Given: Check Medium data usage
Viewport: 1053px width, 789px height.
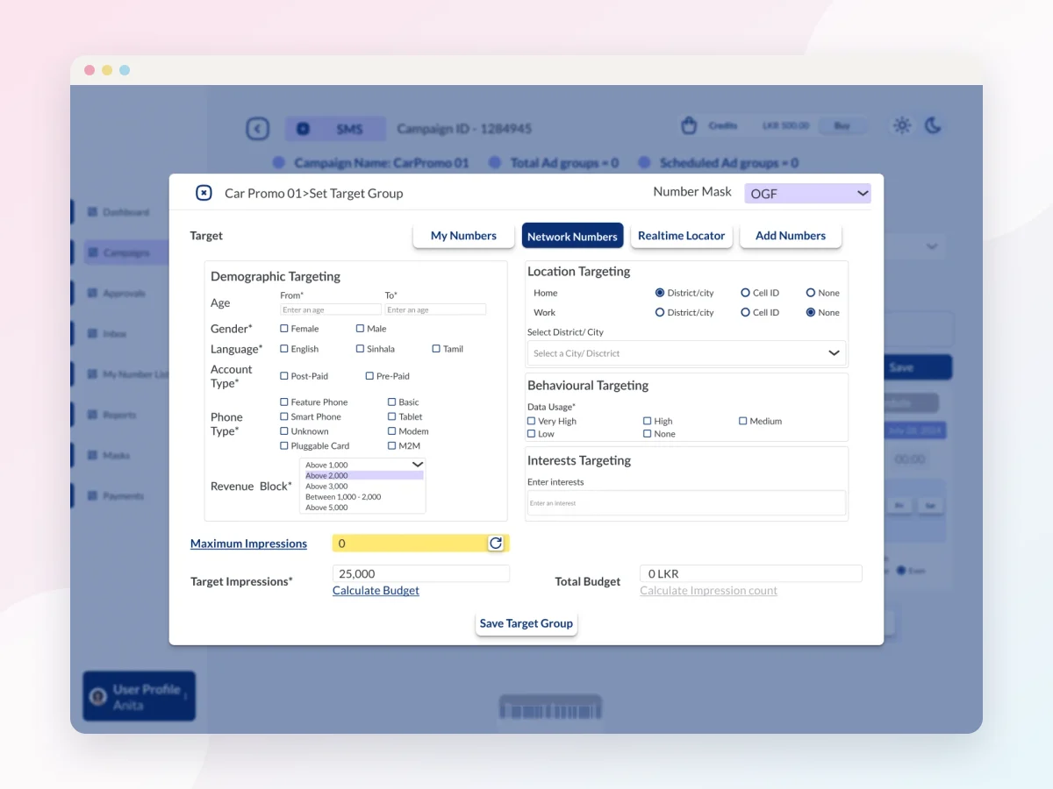Looking at the screenshot, I should tap(743, 422).
